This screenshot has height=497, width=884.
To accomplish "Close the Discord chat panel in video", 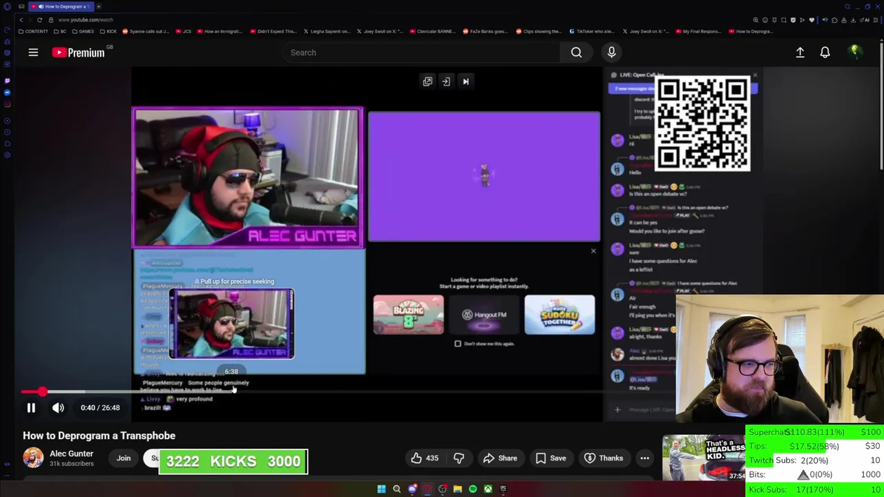I will [755, 75].
